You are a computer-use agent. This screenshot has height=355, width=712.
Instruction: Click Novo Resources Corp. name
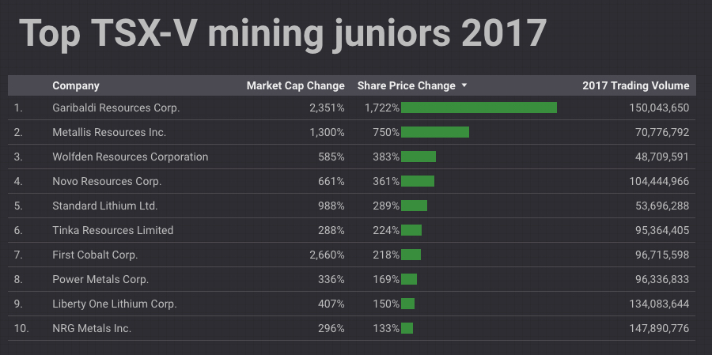[x=107, y=181]
